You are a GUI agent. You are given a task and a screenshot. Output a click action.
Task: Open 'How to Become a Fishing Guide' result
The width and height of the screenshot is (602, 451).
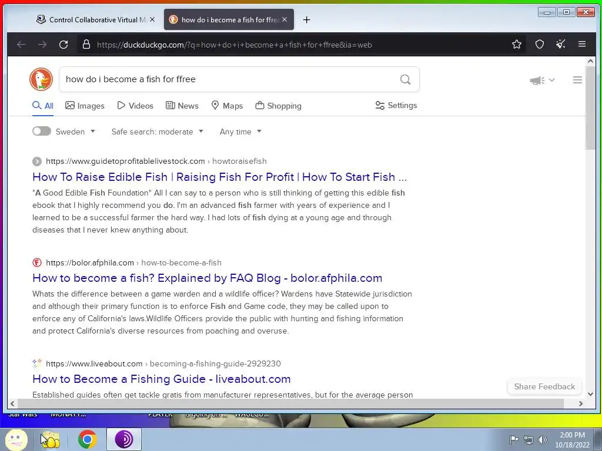(161, 379)
